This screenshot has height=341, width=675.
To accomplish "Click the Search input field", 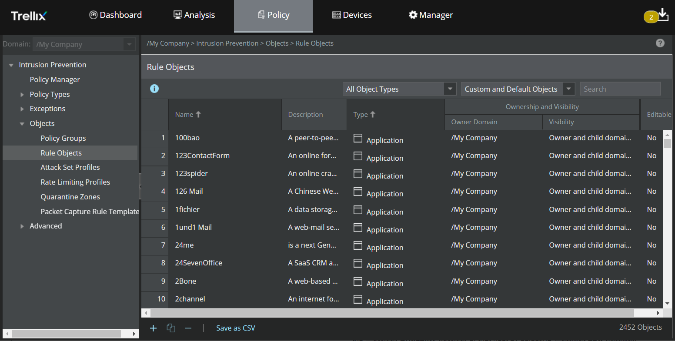I will 620,89.
